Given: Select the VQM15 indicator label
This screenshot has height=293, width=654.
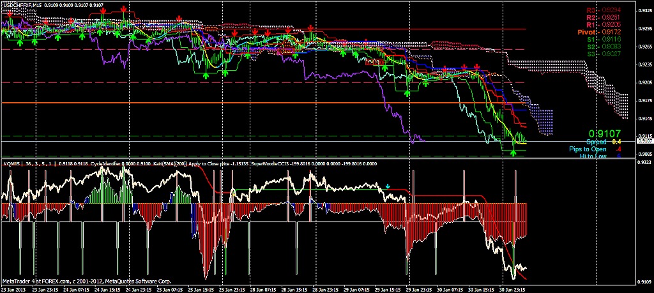Looking at the screenshot, I should (11, 163).
